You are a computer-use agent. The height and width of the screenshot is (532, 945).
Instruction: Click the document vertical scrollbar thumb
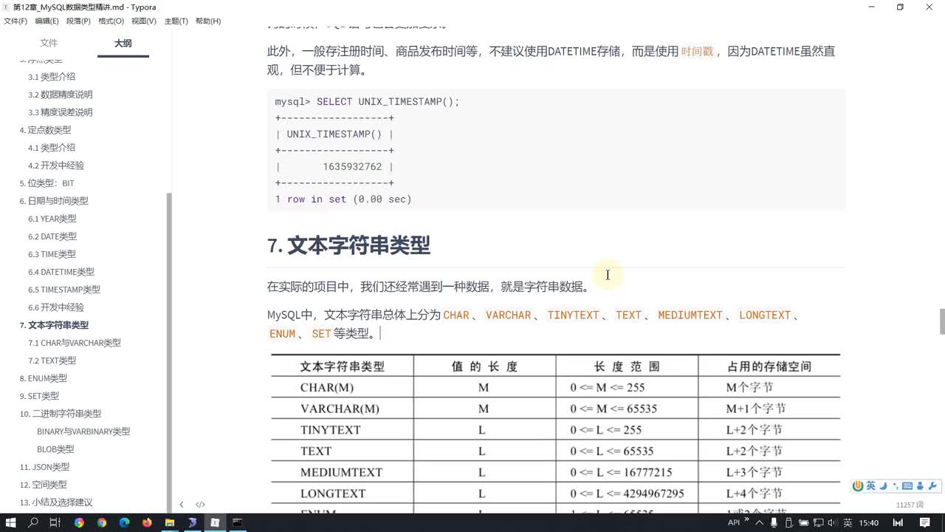click(x=941, y=321)
